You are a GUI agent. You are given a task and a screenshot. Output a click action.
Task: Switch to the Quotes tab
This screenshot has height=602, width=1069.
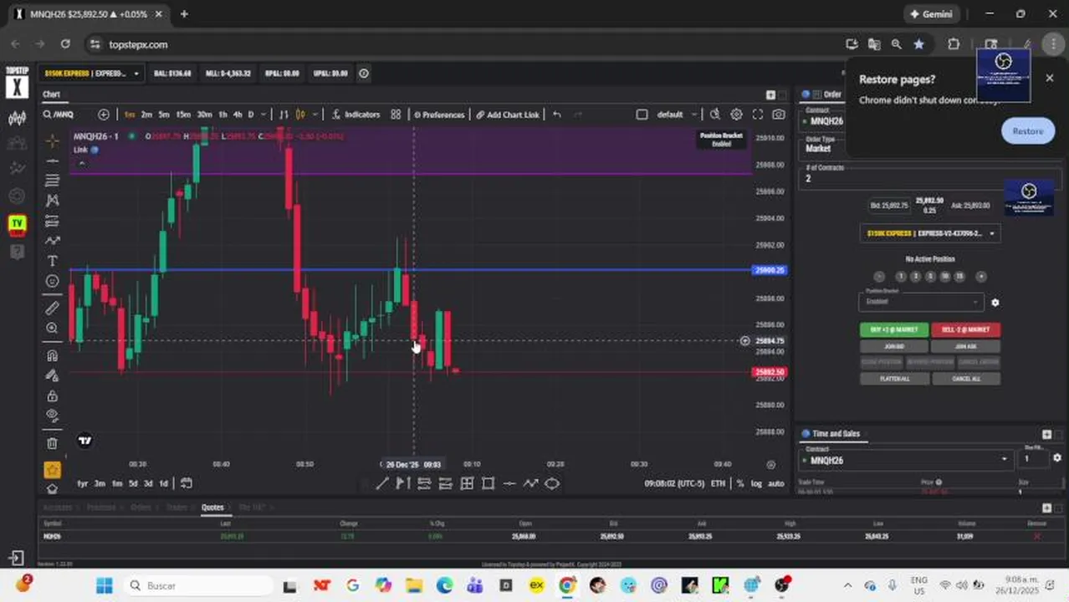click(212, 508)
